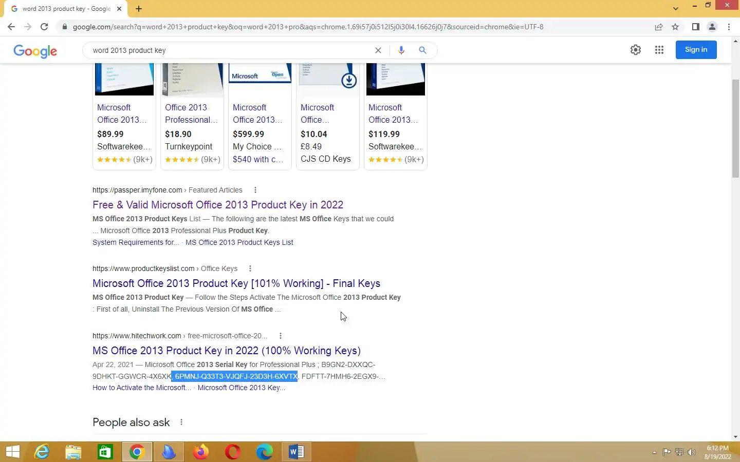This screenshot has height=462, width=740.
Task: Start voice search with microphone
Action: pos(401,50)
